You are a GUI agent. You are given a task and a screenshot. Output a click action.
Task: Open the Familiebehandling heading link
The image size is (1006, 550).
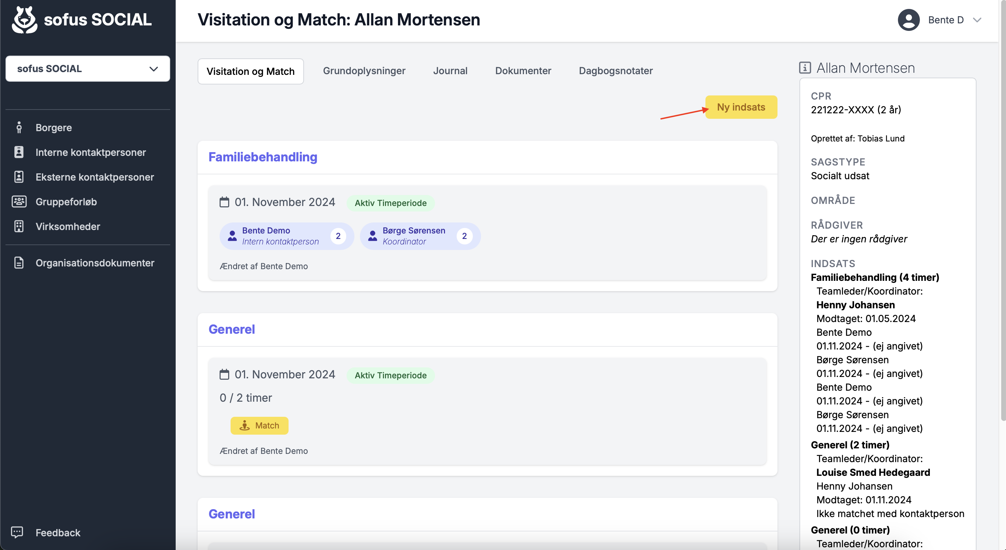point(263,157)
